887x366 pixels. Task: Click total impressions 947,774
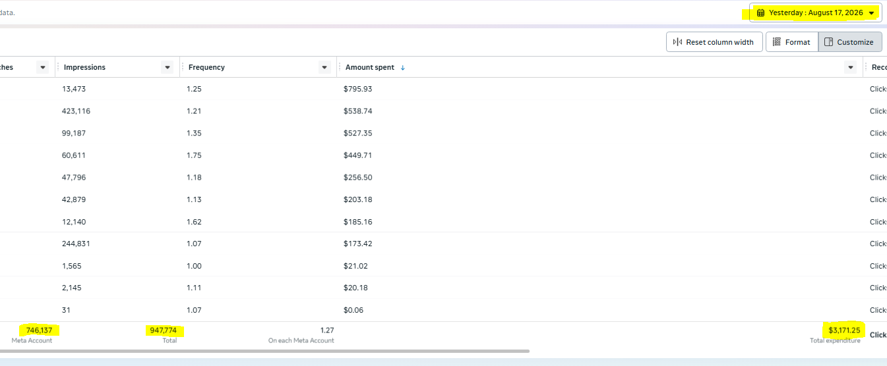point(163,330)
